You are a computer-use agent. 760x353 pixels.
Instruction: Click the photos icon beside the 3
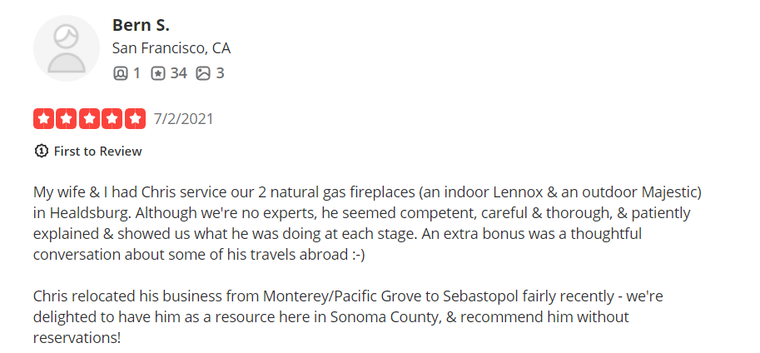(x=203, y=73)
